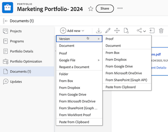Click the document preview magnifier icon

(x=126, y=31)
